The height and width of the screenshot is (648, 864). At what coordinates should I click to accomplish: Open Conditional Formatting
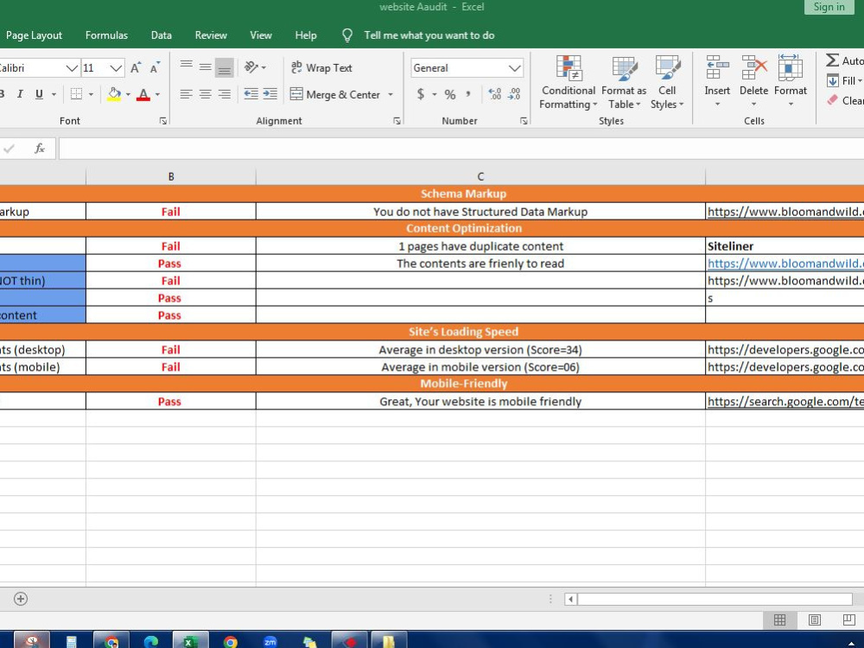(x=569, y=83)
